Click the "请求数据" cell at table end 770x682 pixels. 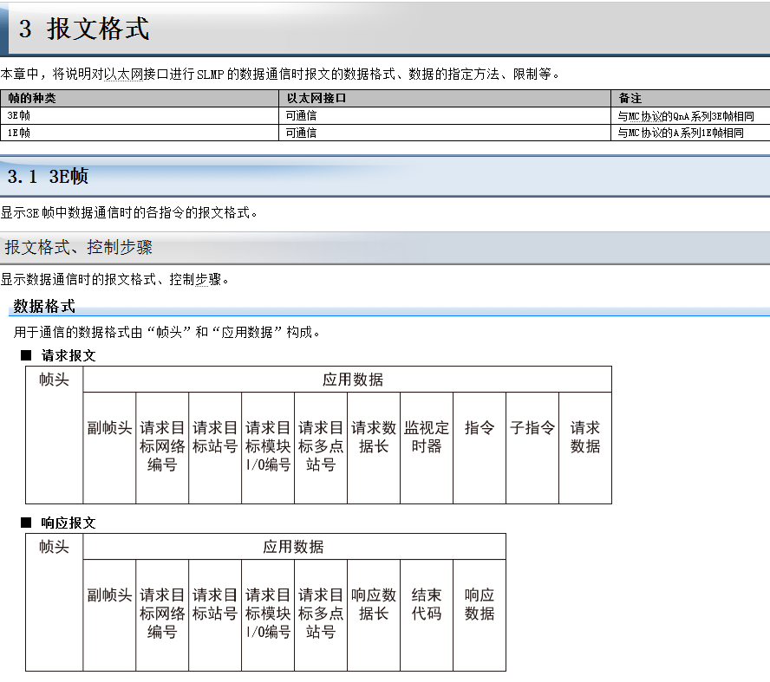point(585,437)
